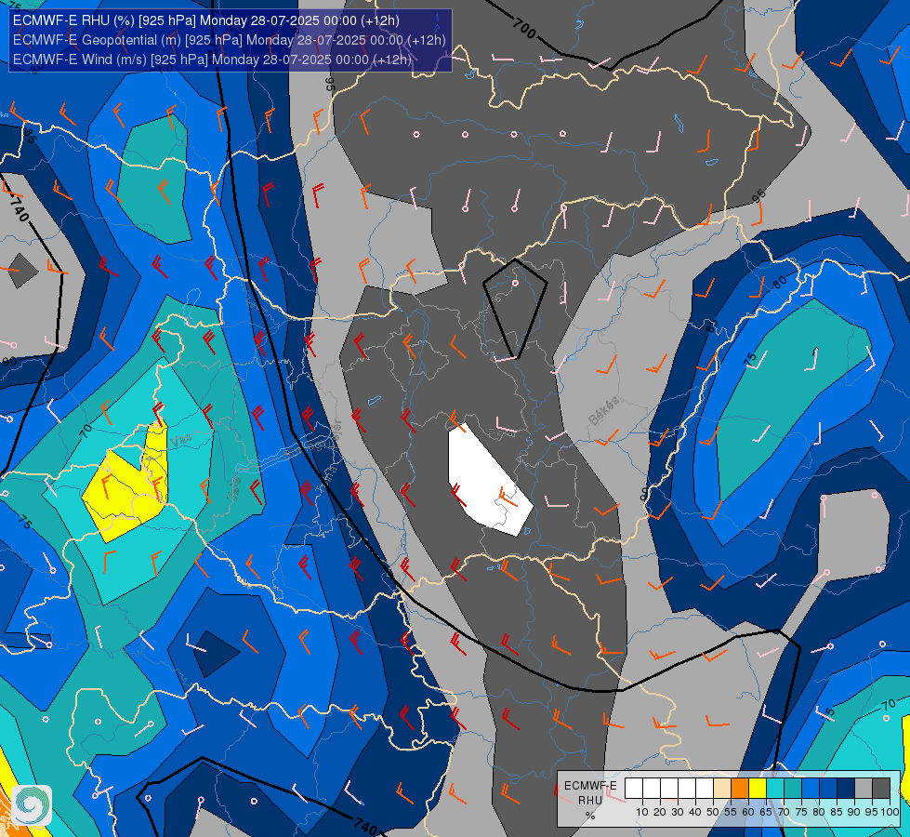Click legend tick value 65
Viewport: 910px width, 837px height.
(x=766, y=812)
